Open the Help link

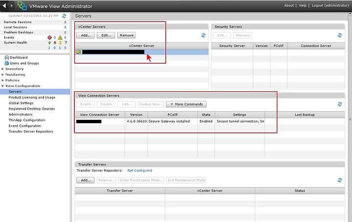point(303,5)
